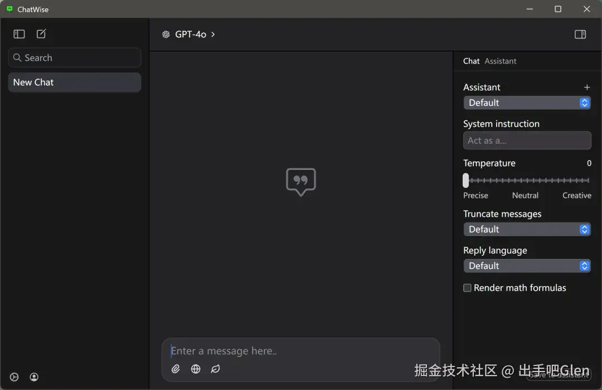Click the GPT-4o model logo icon
Viewport: 602px width, 390px height.
(x=166, y=34)
